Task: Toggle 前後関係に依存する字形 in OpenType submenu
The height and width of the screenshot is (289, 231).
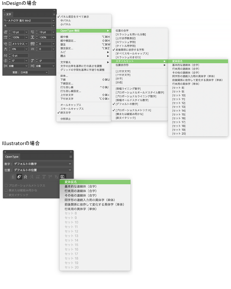Action: (x=140, y=50)
